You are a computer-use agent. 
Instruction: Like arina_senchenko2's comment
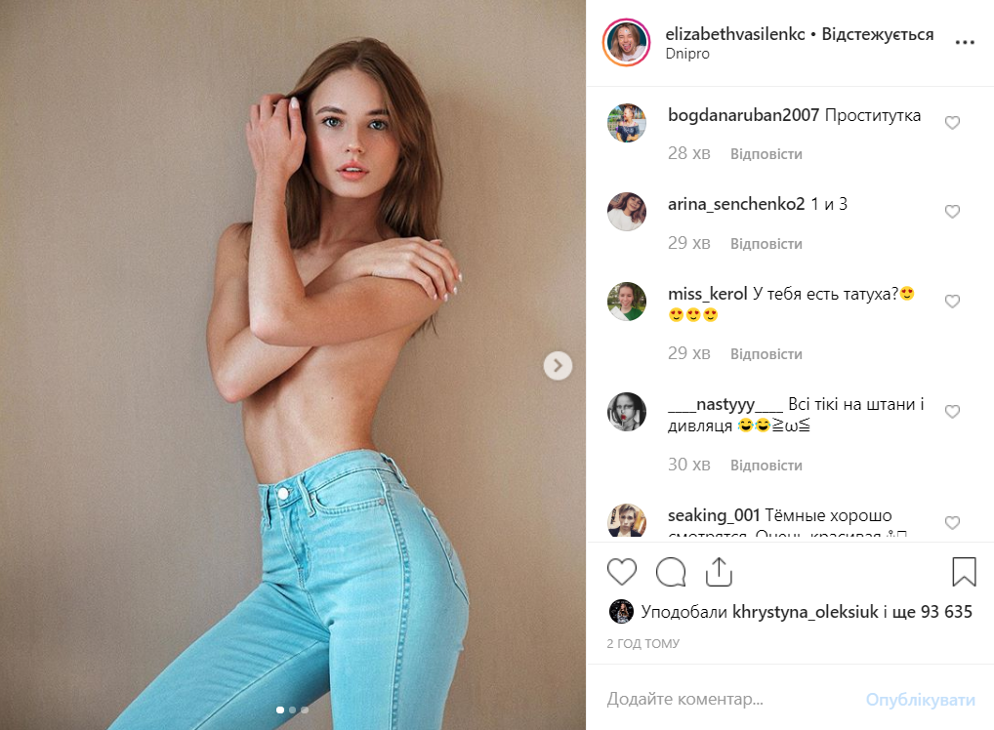[x=952, y=212]
